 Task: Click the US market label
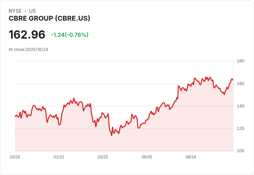pos(32,11)
